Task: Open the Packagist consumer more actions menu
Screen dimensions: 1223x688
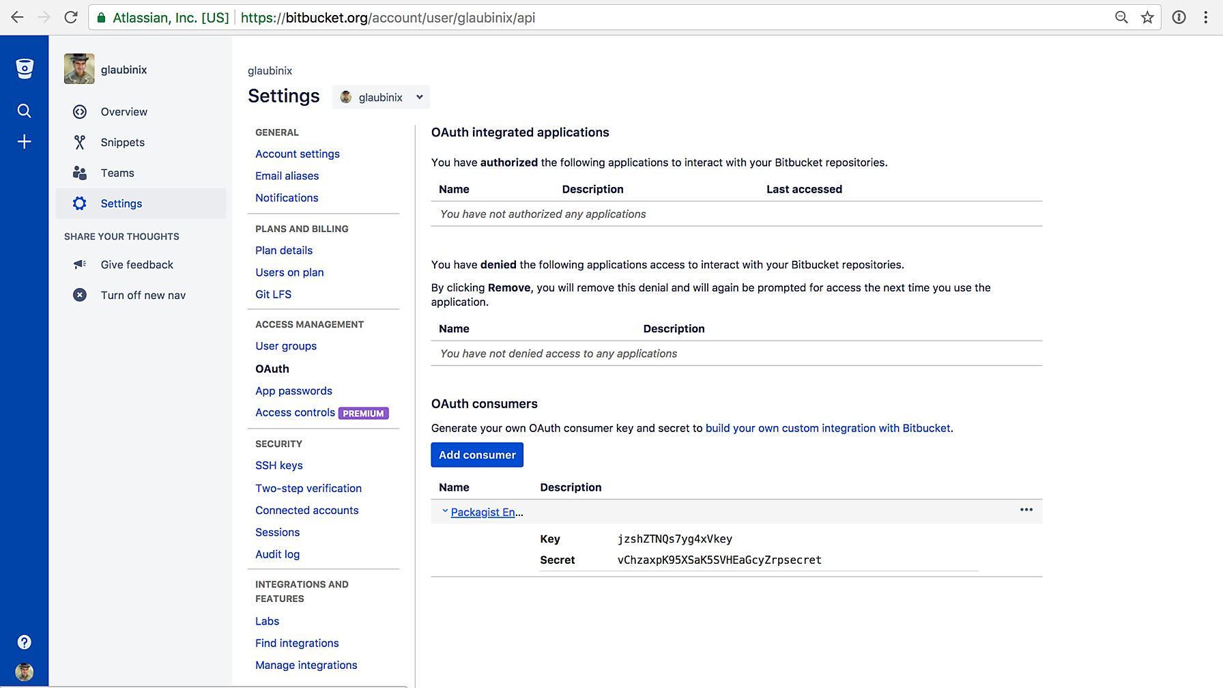Action: pos(1026,510)
